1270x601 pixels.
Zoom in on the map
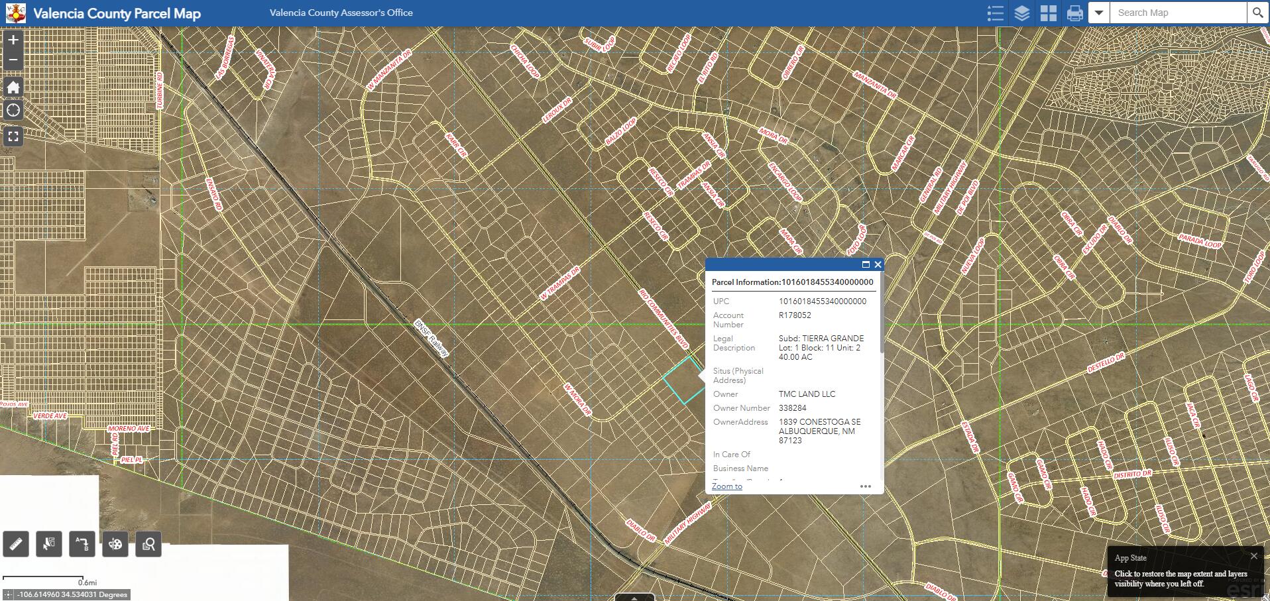[13, 40]
